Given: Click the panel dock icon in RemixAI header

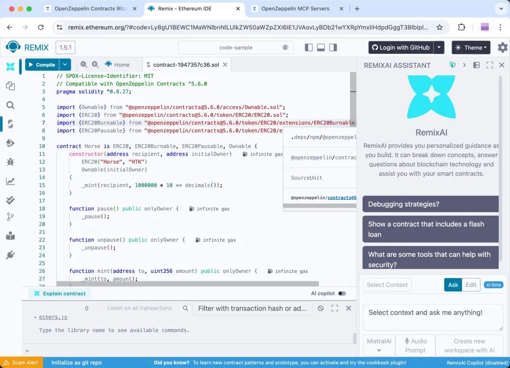Looking at the screenshot, I should tap(476, 65).
